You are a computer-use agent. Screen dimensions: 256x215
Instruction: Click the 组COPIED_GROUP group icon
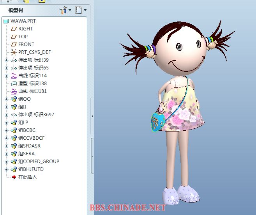(x=14, y=162)
